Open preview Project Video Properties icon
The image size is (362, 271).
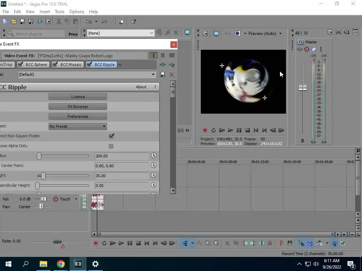205,34
